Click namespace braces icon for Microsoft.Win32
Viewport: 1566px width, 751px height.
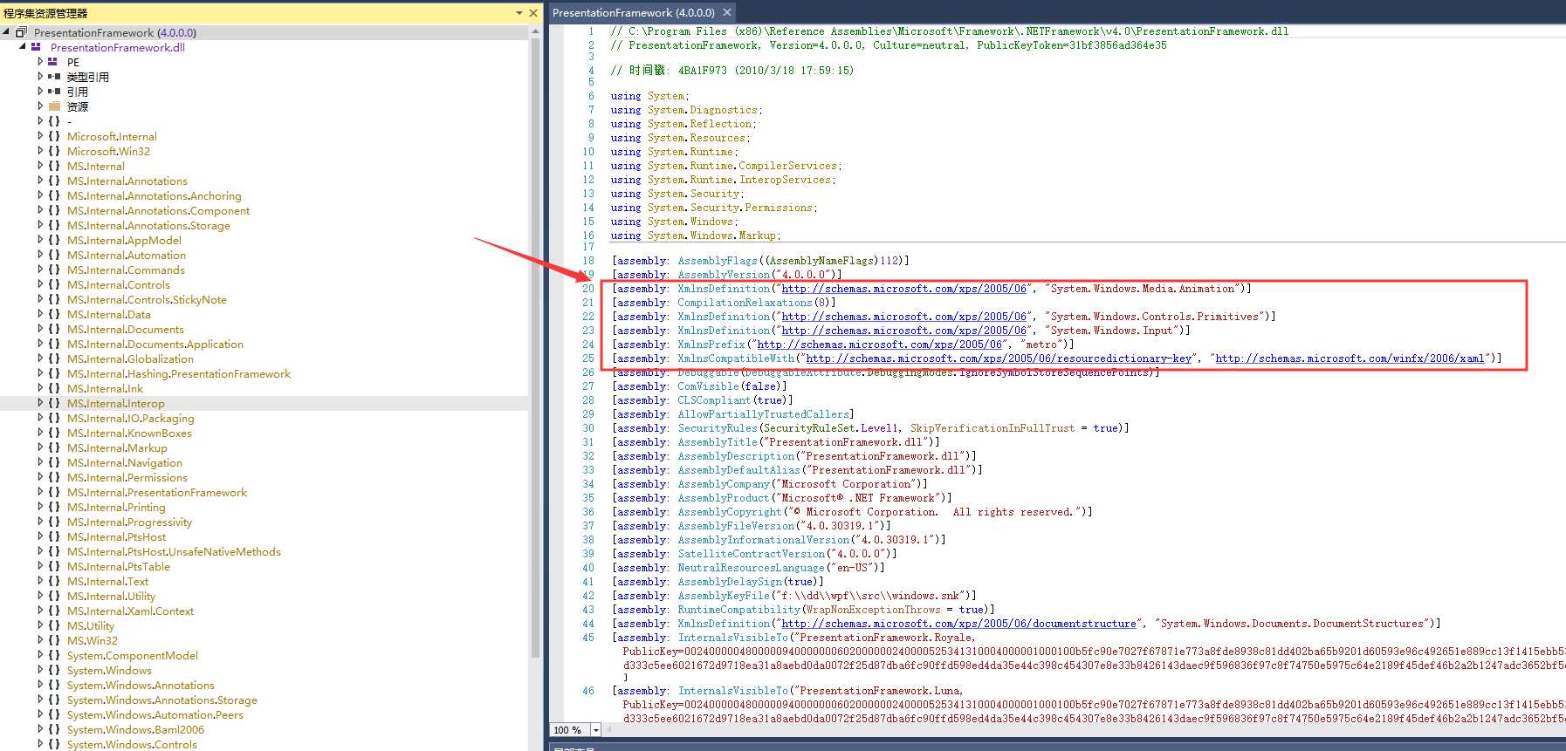click(54, 151)
